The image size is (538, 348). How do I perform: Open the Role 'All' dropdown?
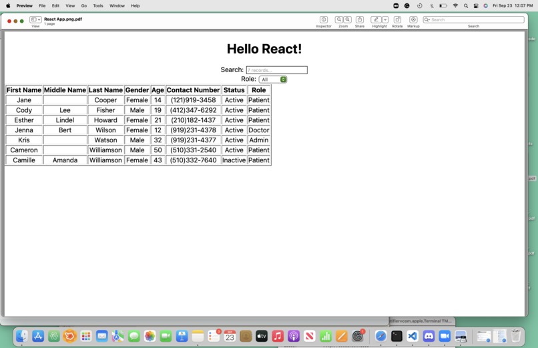[273, 79]
